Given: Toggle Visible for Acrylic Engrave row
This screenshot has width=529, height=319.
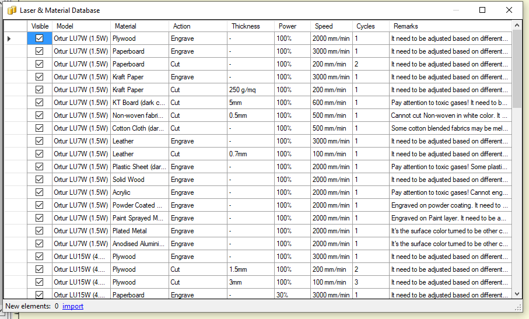Looking at the screenshot, I should coord(40,192).
